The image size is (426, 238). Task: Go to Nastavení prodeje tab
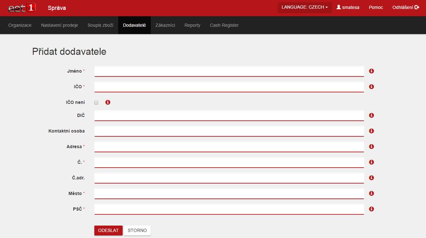59,25
